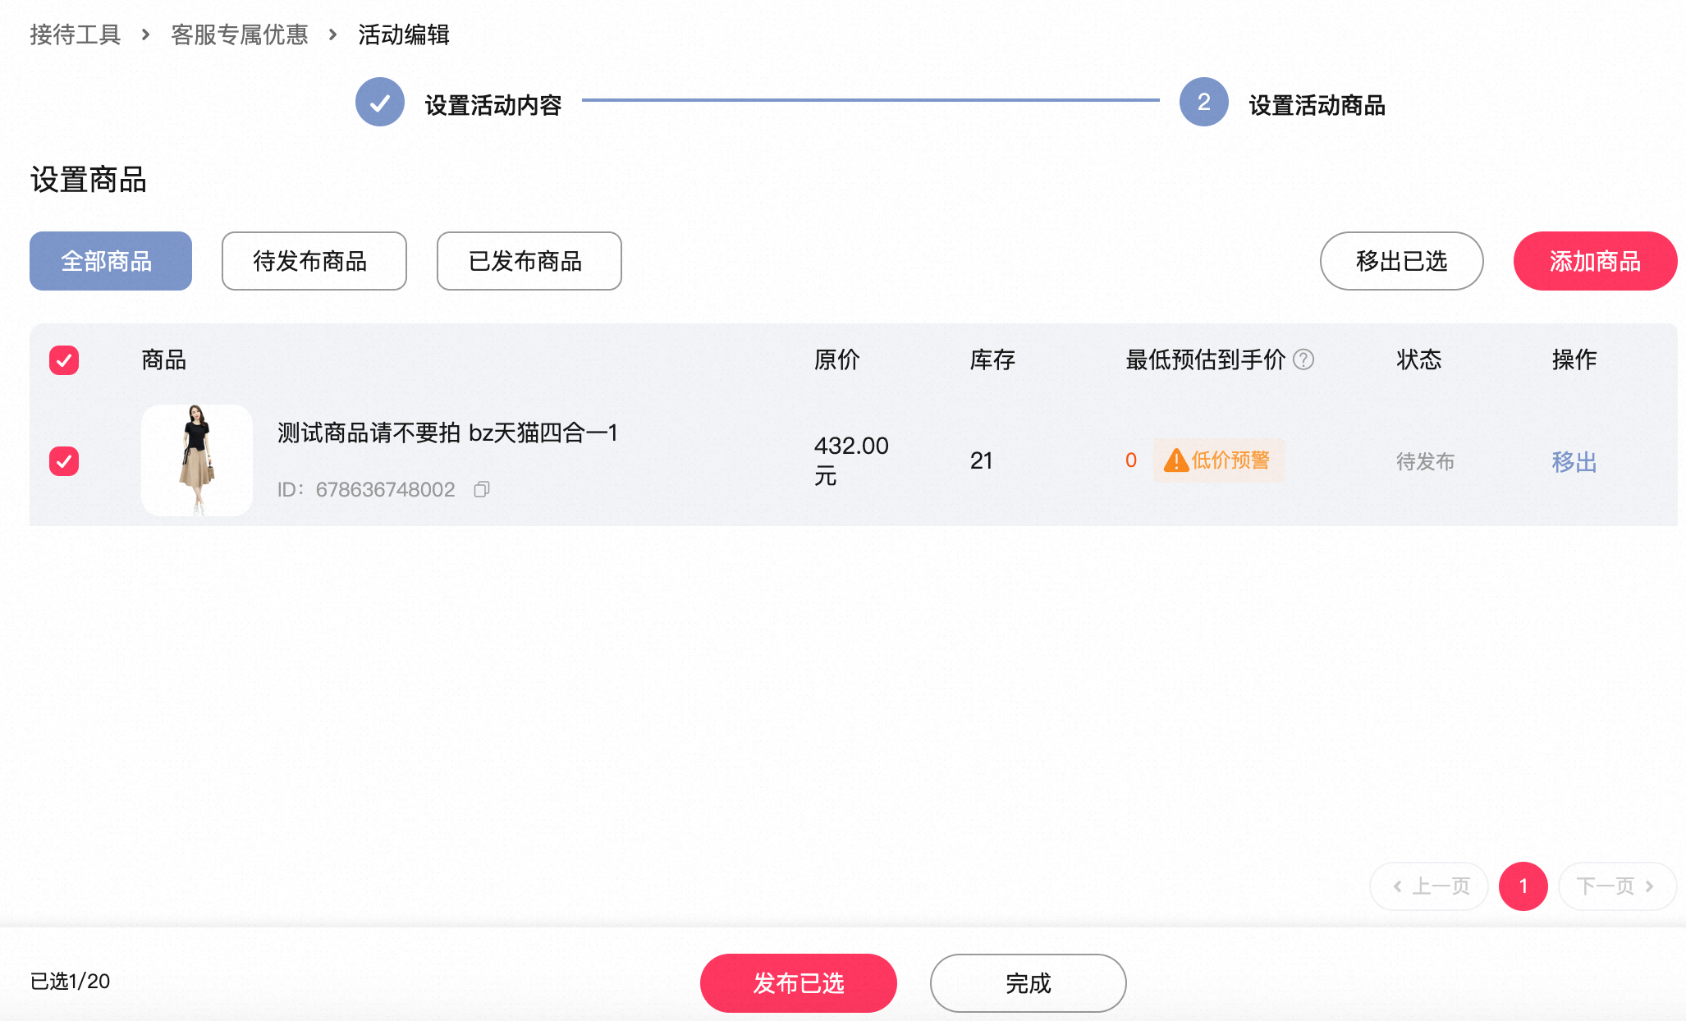The height and width of the screenshot is (1021, 1686).
Task: Click the help icon beside 最低预估到手价
Action: 1303,359
